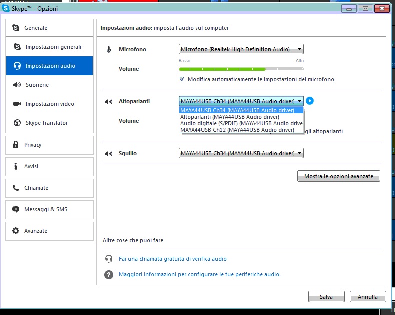Screen dimensions: 395x315
Task: Click the info icon beside Avvisi
Action: [16, 166]
